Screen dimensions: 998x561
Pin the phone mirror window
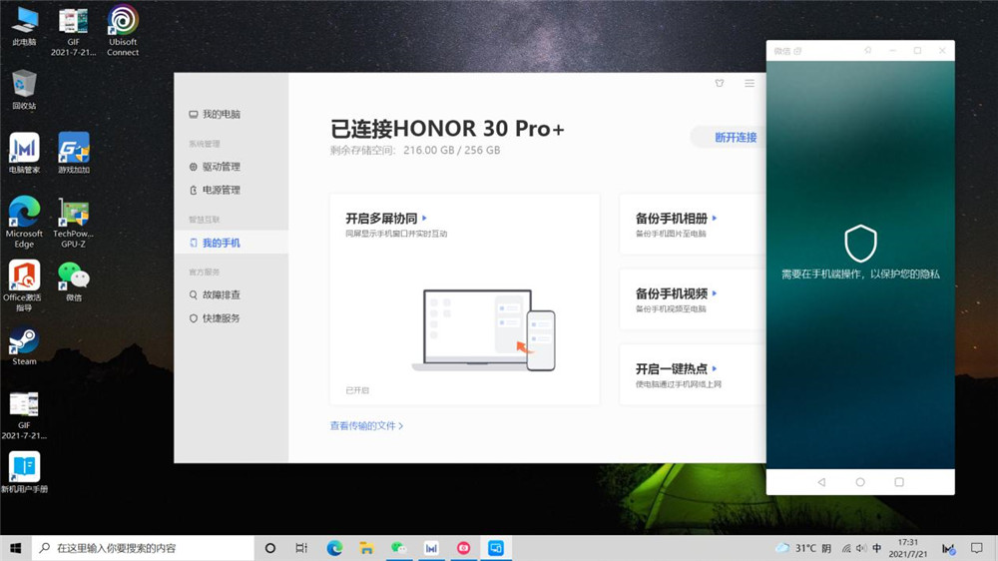pyautogui.click(x=867, y=50)
